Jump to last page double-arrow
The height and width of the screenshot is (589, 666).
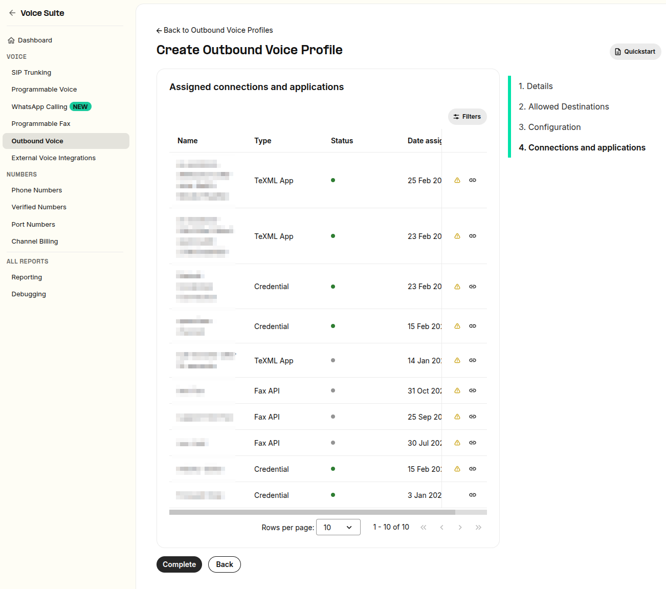[478, 527]
